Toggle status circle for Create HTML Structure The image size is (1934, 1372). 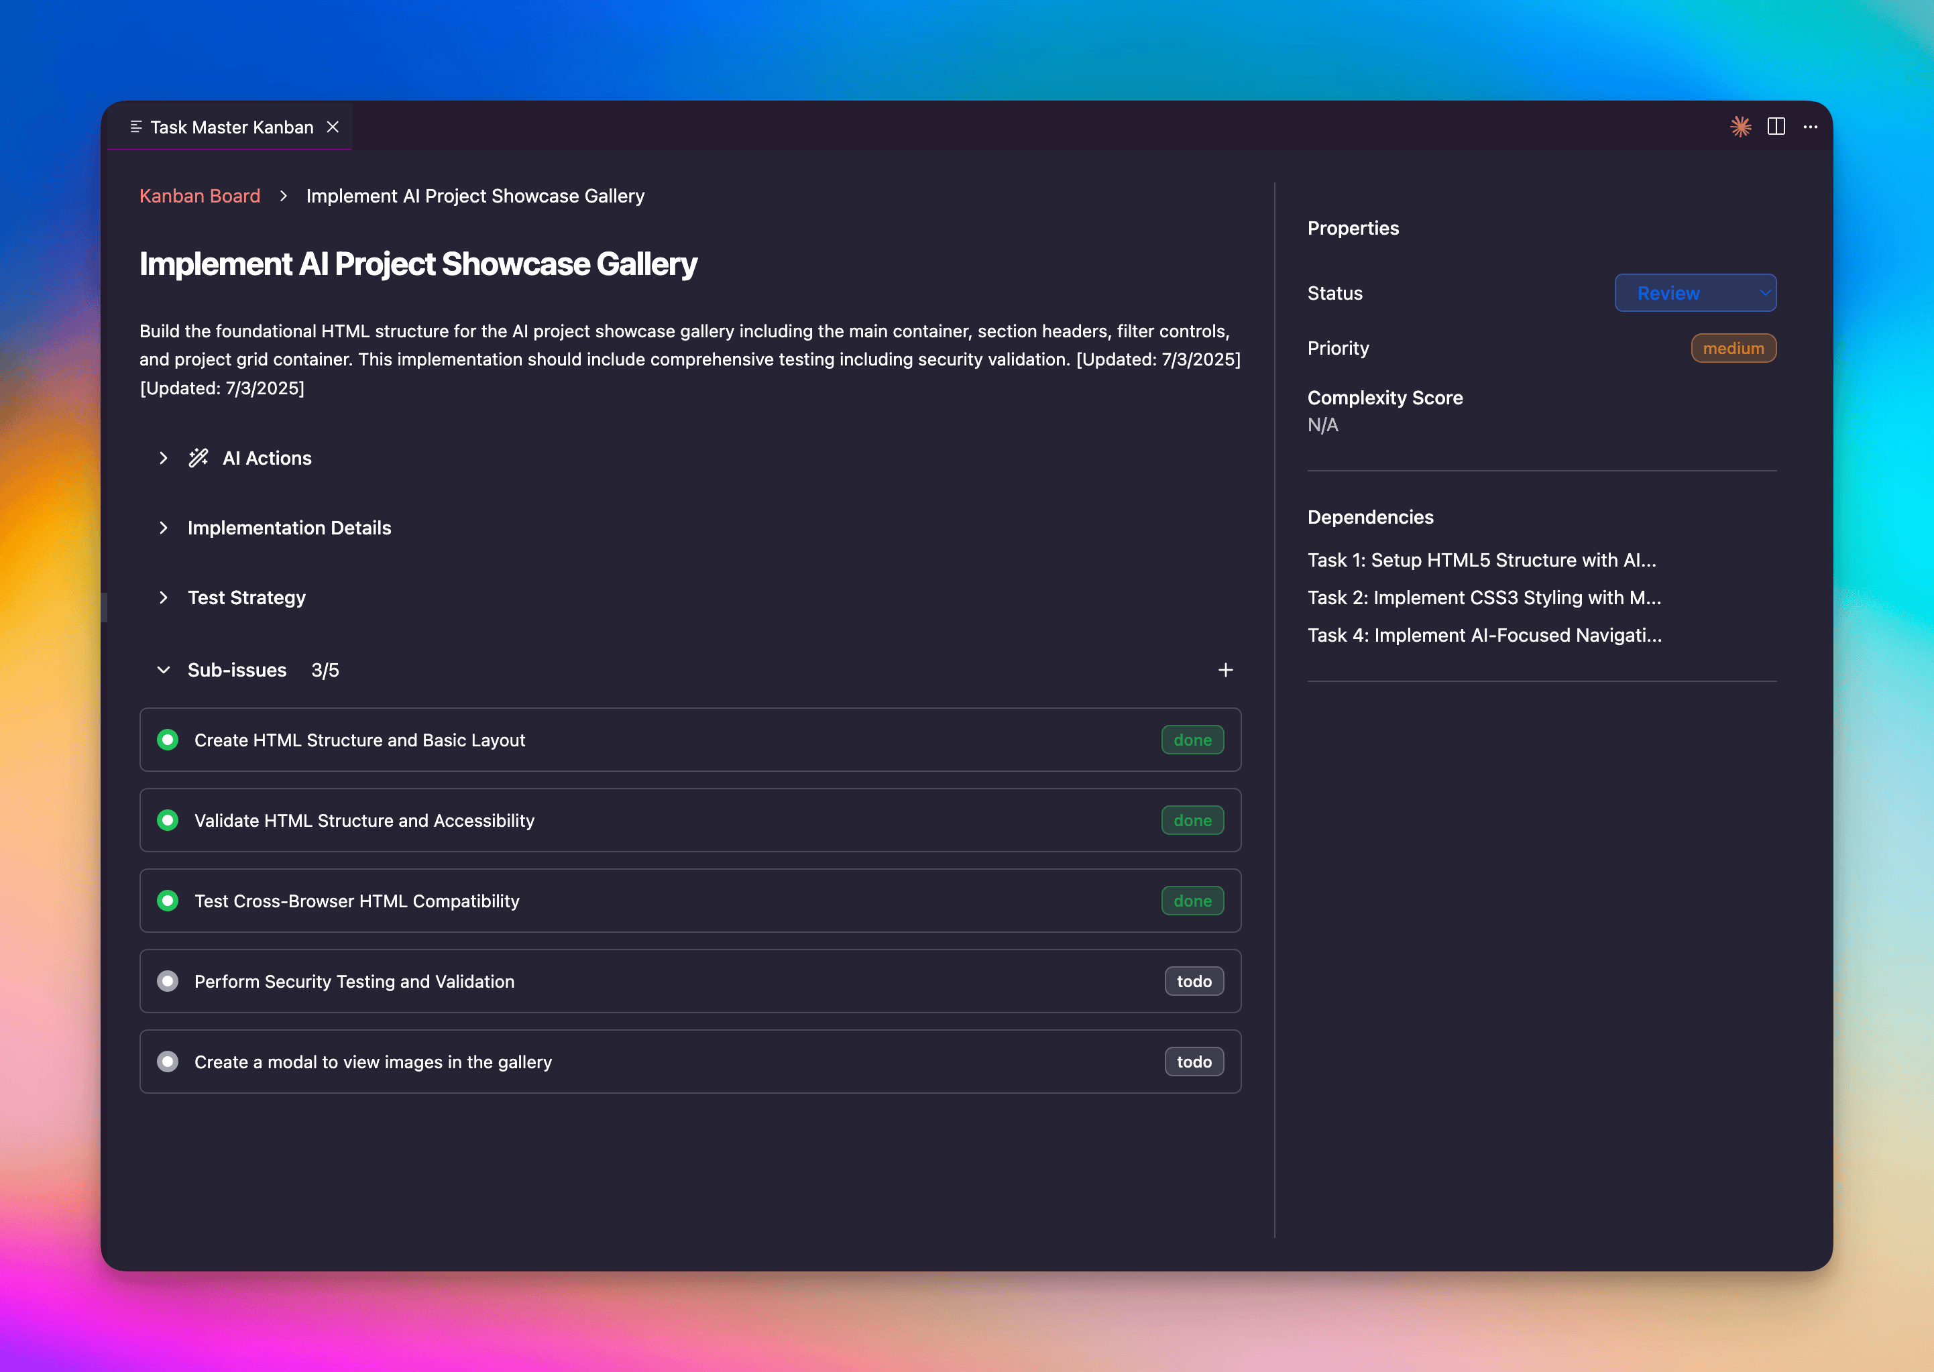[x=167, y=740]
